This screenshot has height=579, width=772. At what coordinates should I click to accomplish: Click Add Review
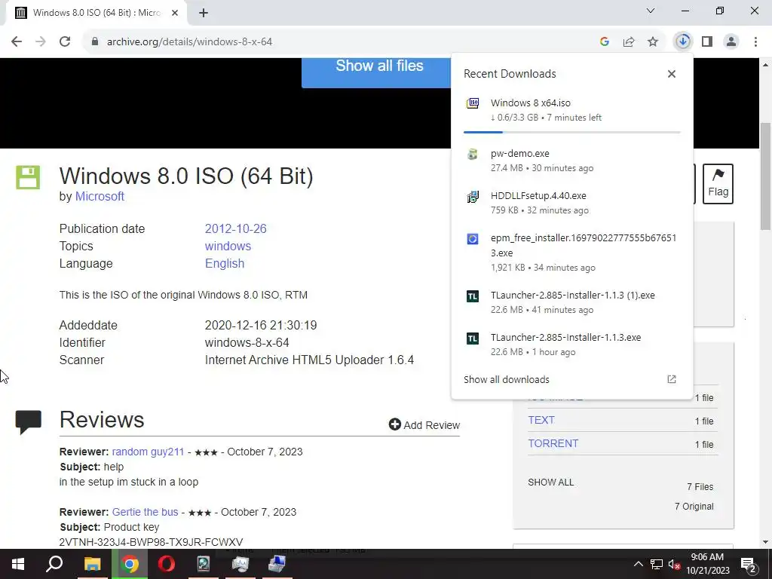[x=424, y=425]
